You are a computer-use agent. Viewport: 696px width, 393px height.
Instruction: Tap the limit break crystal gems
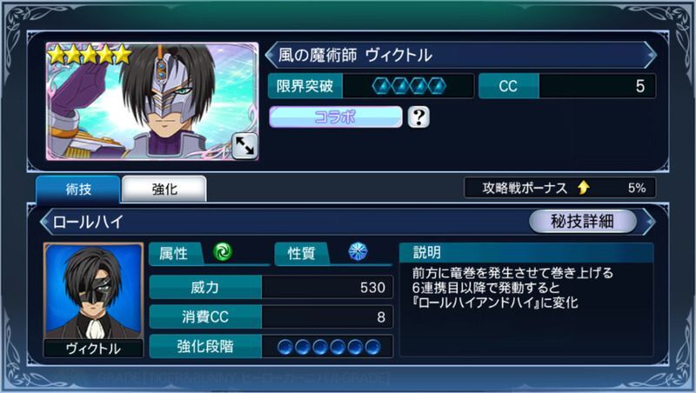pyautogui.click(x=409, y=86)
